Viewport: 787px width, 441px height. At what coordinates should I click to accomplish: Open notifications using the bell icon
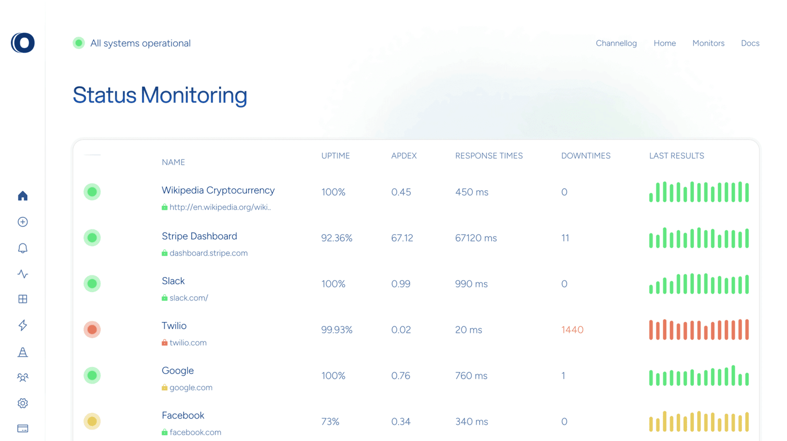point(22,248)
